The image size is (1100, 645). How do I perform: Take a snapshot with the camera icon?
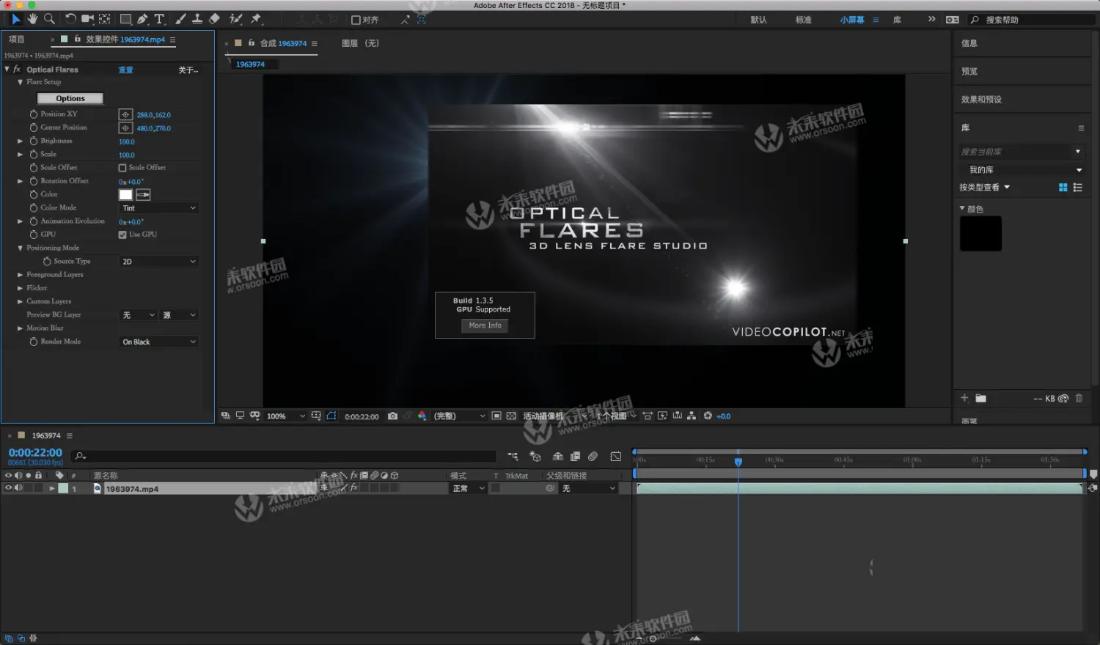click(392, 416)
